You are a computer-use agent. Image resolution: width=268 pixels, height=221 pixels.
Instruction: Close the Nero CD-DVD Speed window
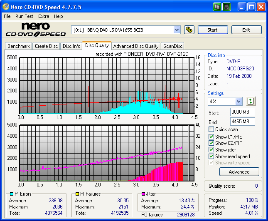261,7
